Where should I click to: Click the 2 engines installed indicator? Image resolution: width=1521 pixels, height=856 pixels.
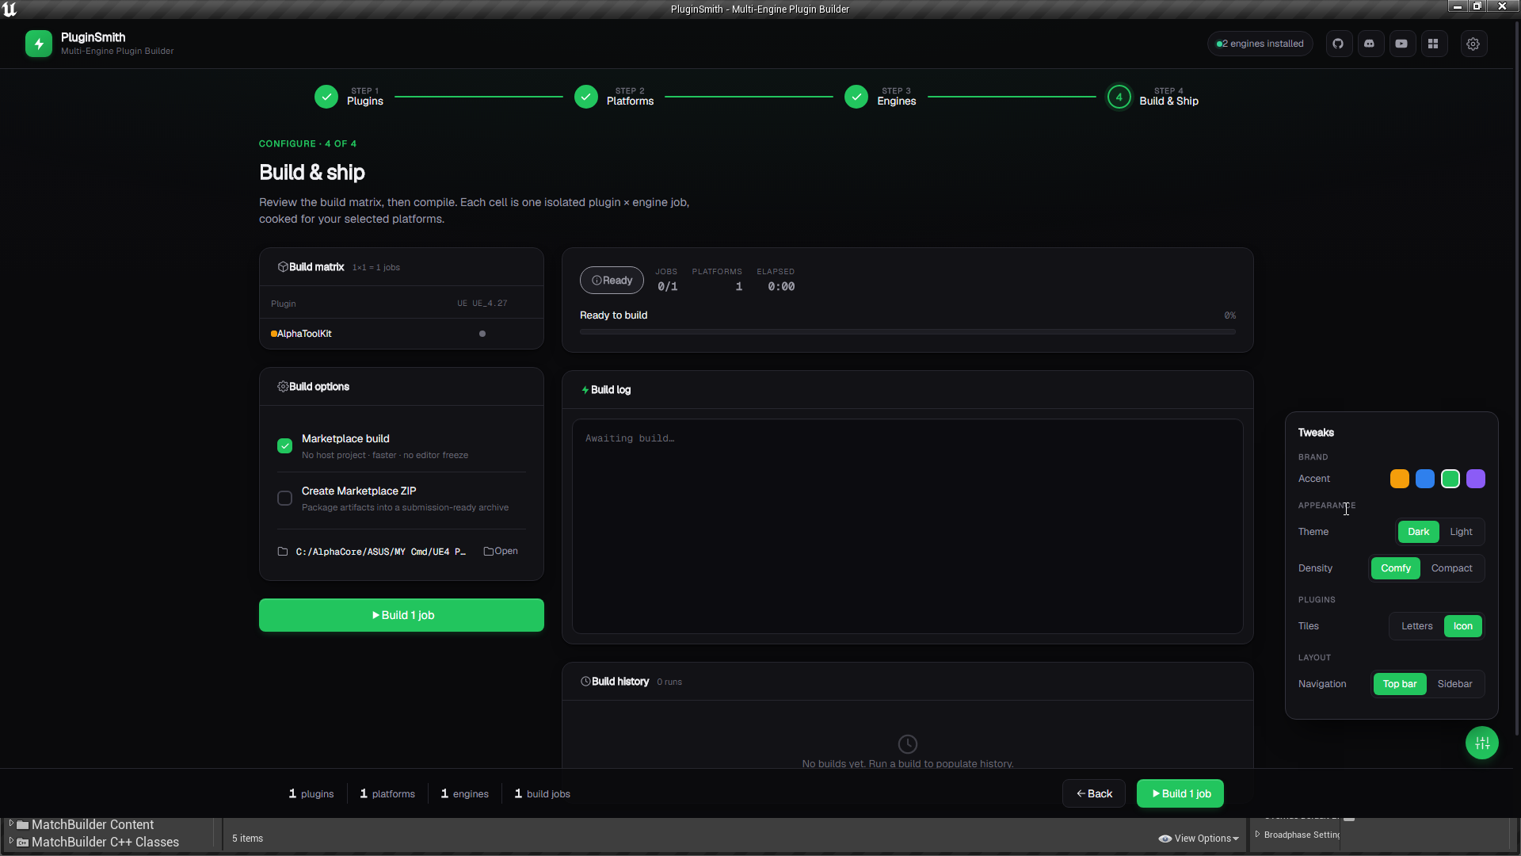1260,44
